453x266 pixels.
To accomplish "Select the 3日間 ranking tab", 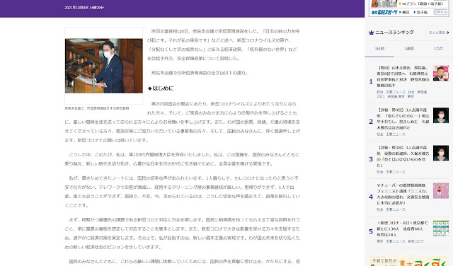I will point(379,49).
